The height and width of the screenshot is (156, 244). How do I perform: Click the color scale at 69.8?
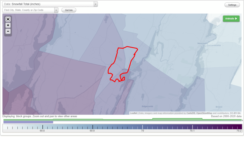coord(43,127)
